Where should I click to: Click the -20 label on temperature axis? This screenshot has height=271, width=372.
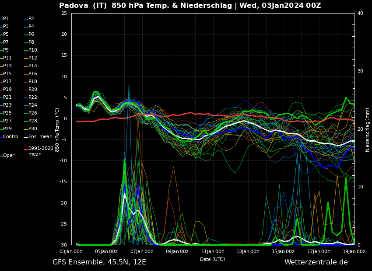(63, 203)
